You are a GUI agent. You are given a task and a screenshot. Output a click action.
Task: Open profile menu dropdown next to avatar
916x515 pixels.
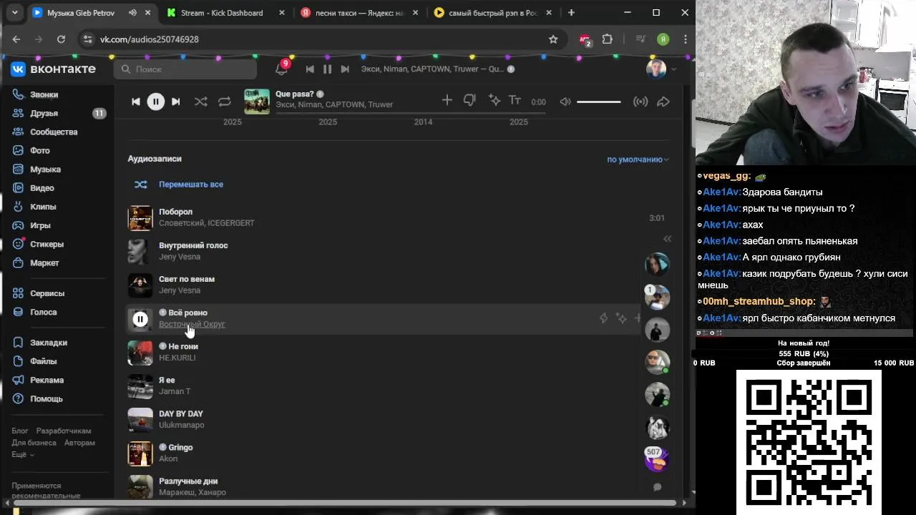pos(674,69)
